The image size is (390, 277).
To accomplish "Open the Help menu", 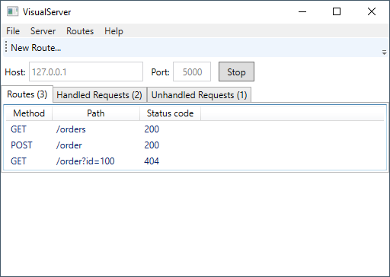I will point(113,31).
